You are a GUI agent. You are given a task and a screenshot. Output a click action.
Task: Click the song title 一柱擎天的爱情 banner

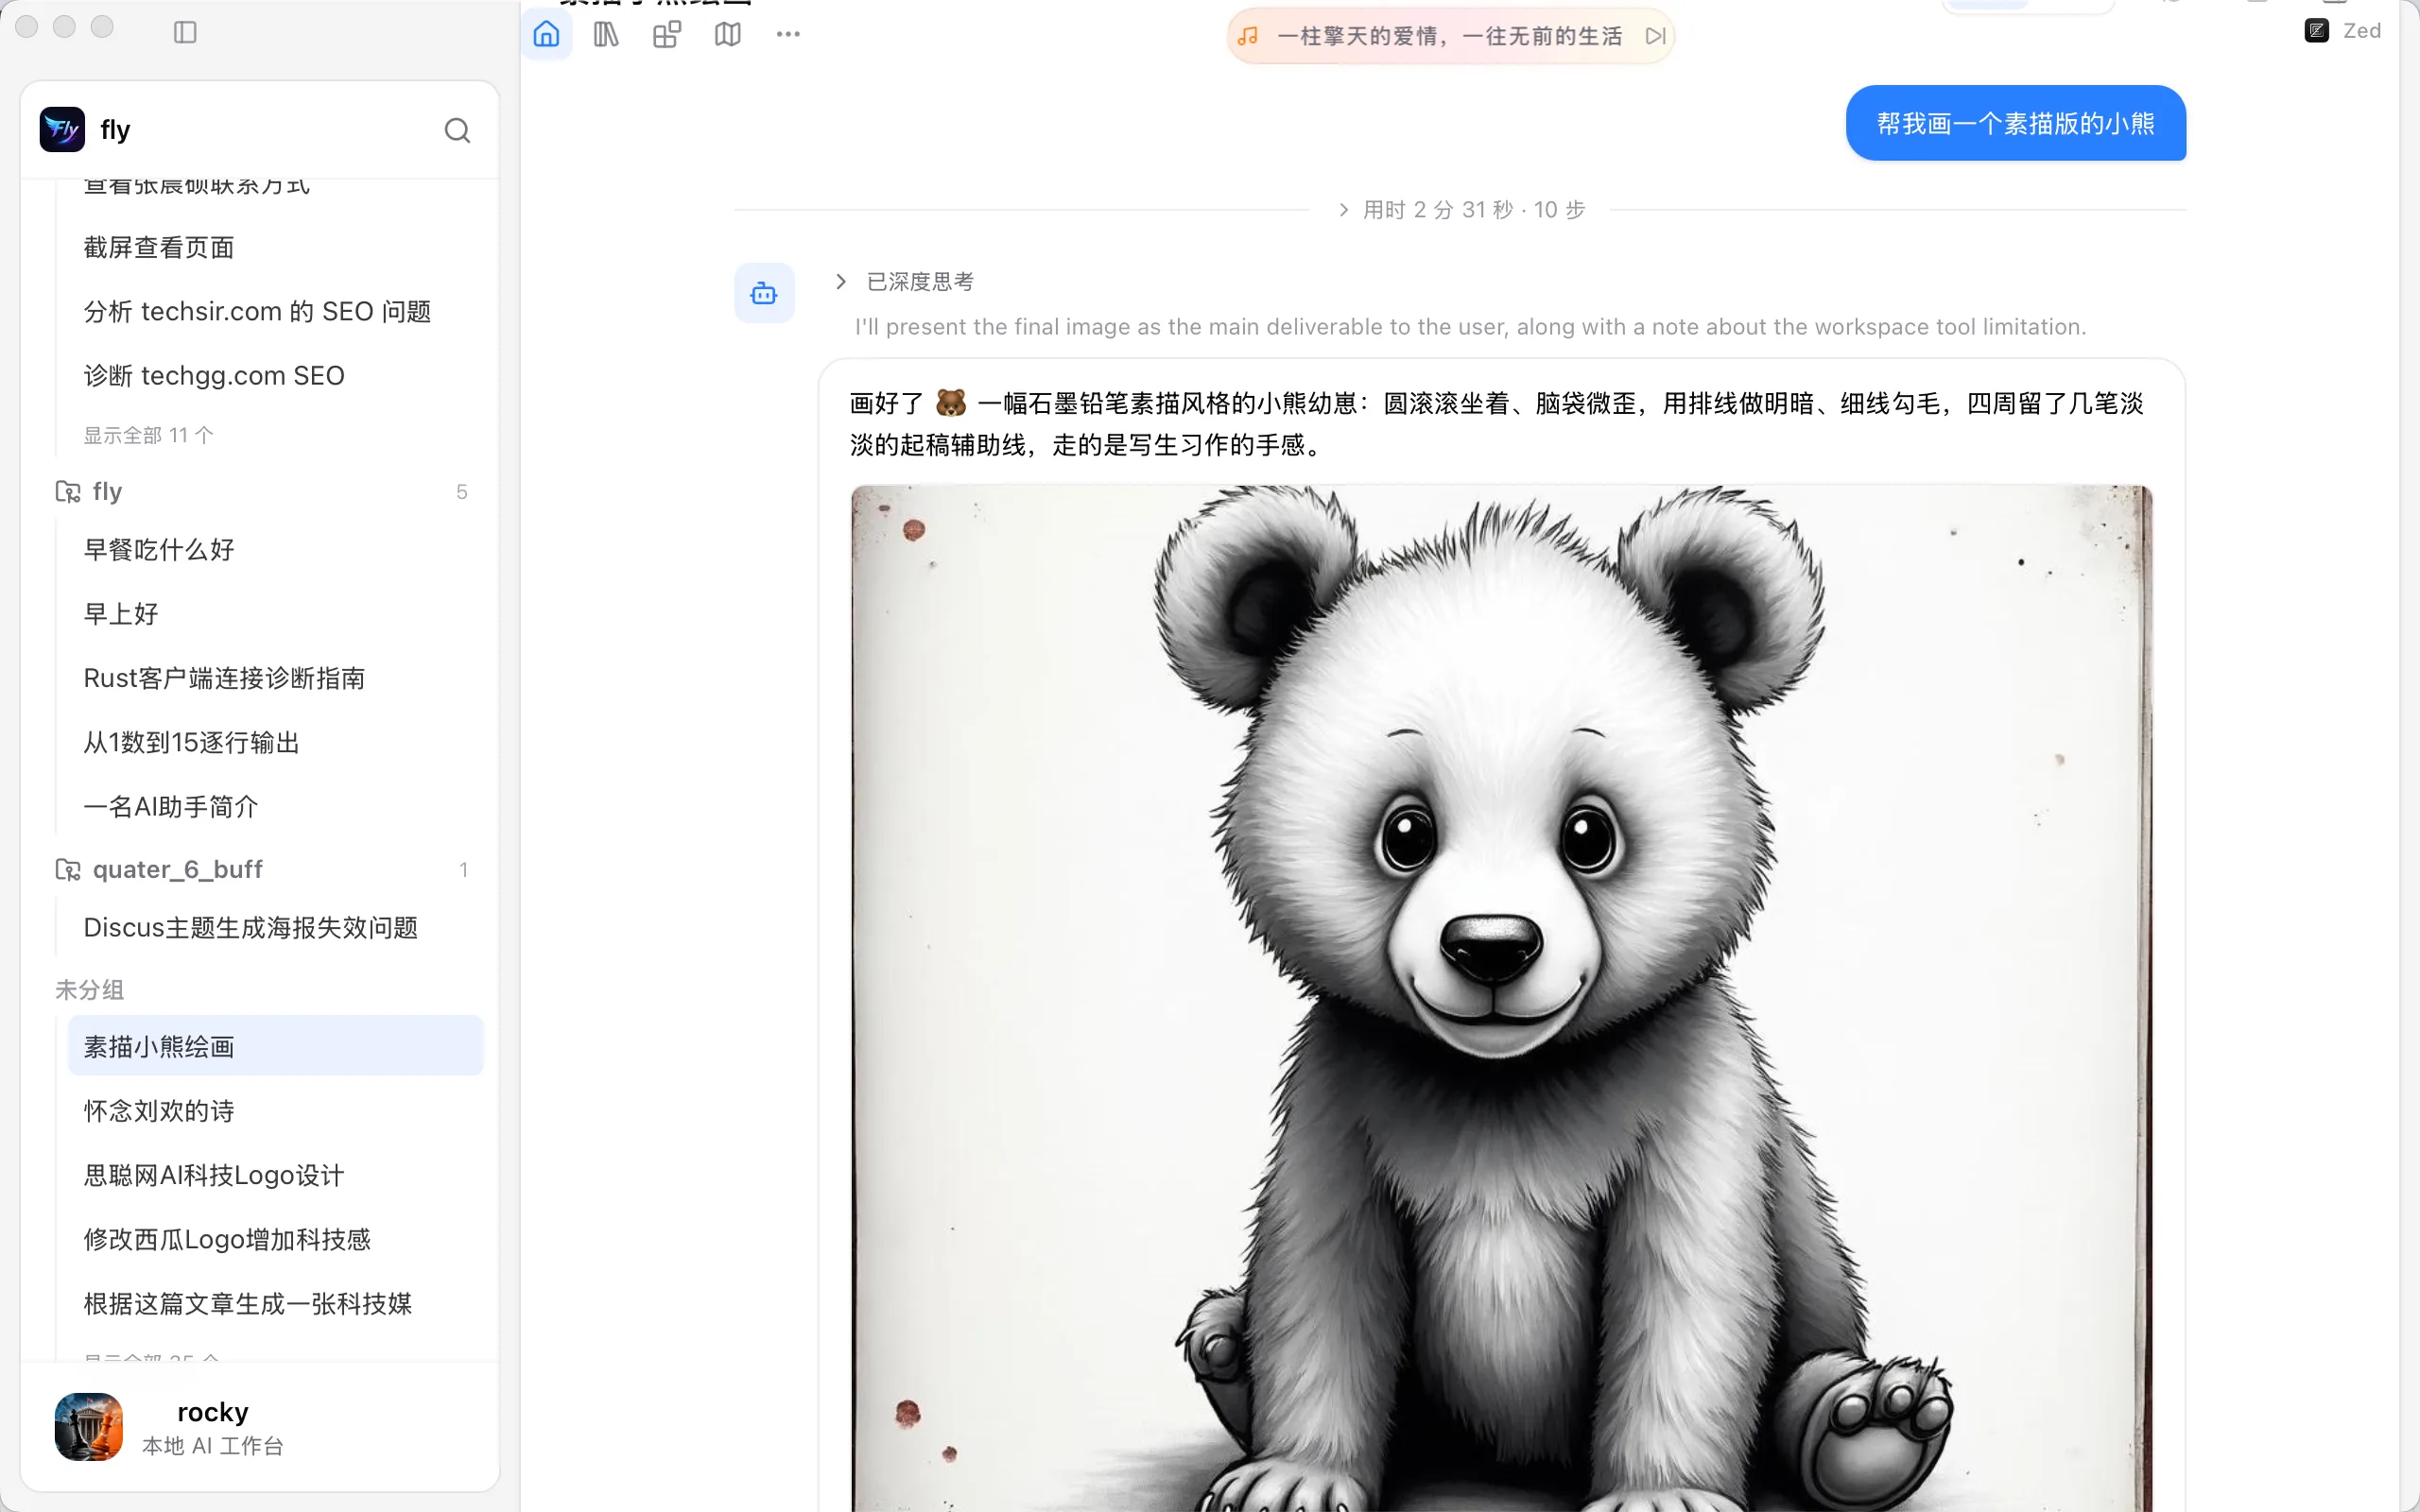(x=1450, y=36)
